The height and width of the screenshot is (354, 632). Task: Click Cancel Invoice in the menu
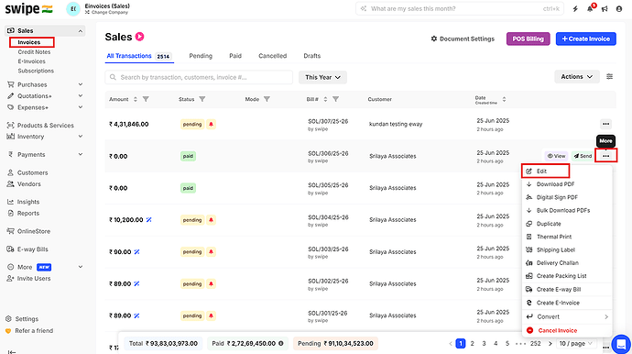[x=567, y=330]
